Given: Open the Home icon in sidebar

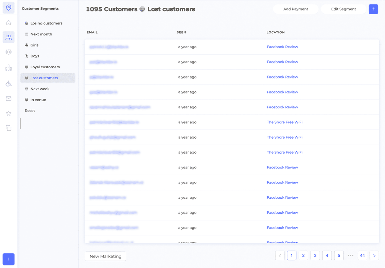Looking at the screenshot, I should click(x=8, y=22).
